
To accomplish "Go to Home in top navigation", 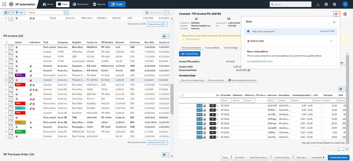I will (48, 4).
